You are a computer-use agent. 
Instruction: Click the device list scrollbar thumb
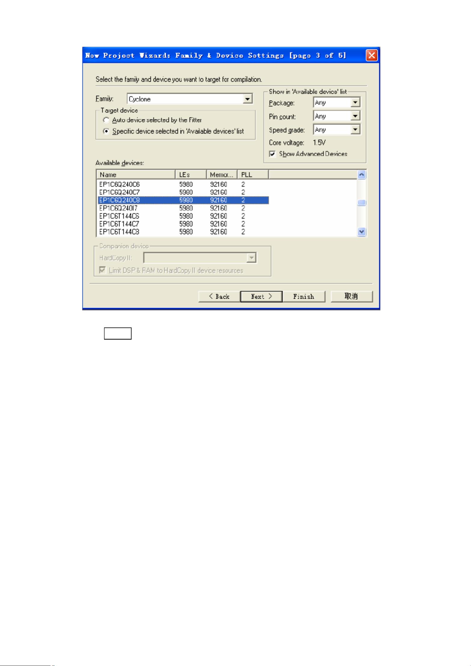point(362,203)
